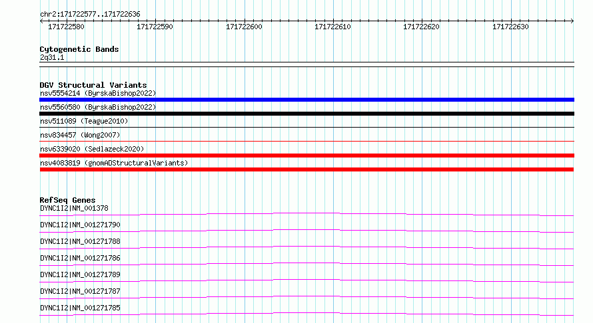Click the Cytogenetic Bands track title

(x=79, y=49)
